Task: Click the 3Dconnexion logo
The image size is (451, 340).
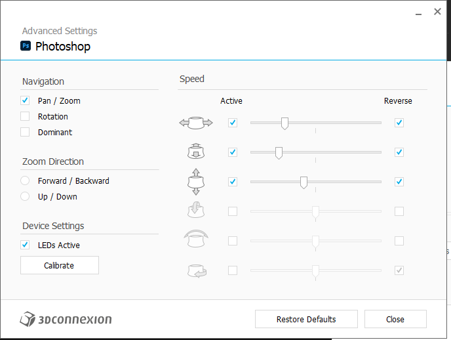Action: [66, 320]
